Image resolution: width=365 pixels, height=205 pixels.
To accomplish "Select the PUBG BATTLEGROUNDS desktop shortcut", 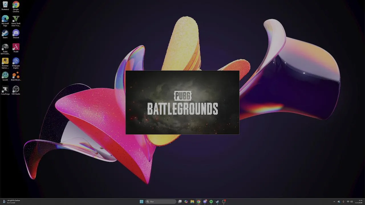I will tap(5, 49).
